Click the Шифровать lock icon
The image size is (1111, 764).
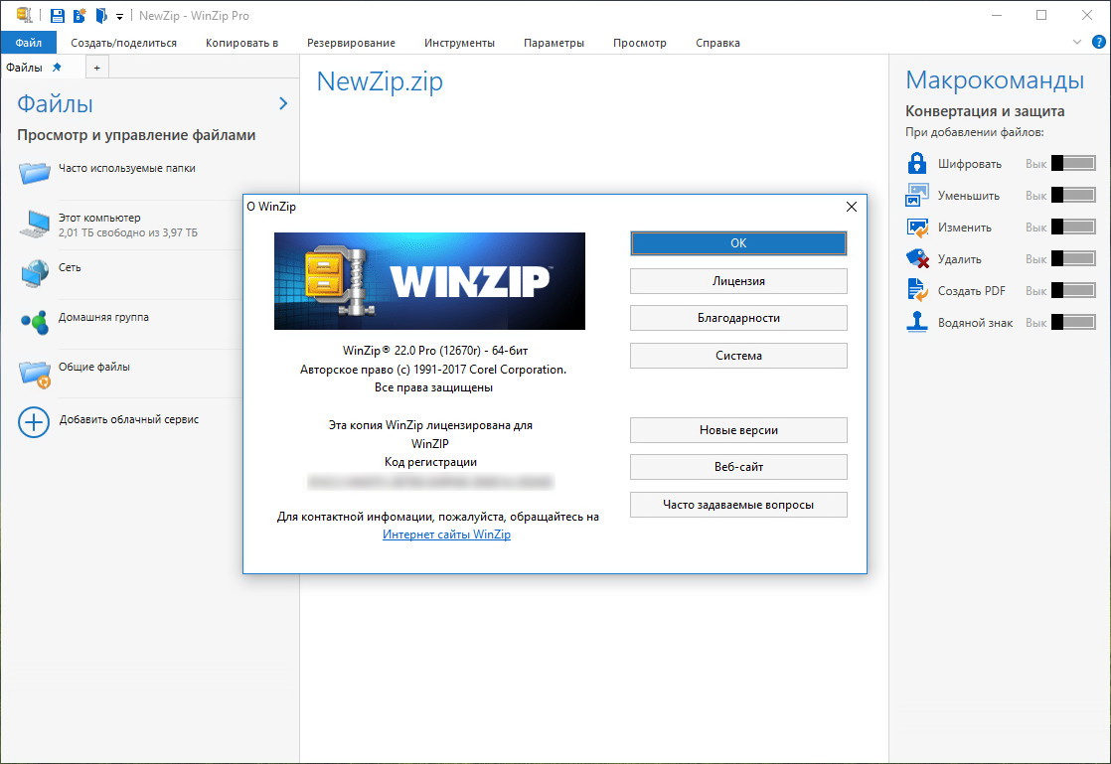[x=917, y=163]
